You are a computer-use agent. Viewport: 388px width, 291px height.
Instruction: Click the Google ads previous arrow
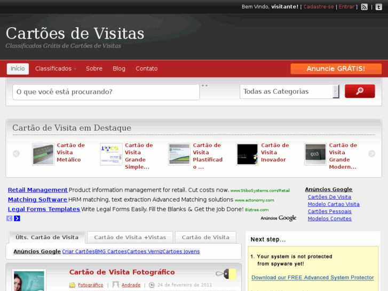[x=9, y=218]
